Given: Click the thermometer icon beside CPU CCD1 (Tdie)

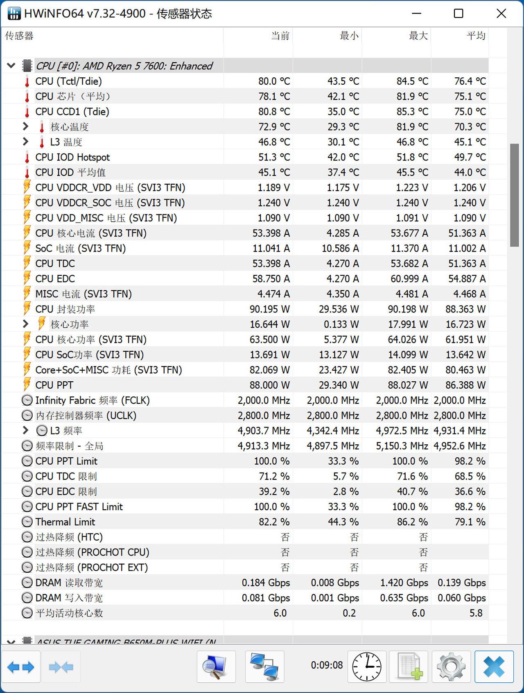Looking at the screenshot, I should coord(27,112).
